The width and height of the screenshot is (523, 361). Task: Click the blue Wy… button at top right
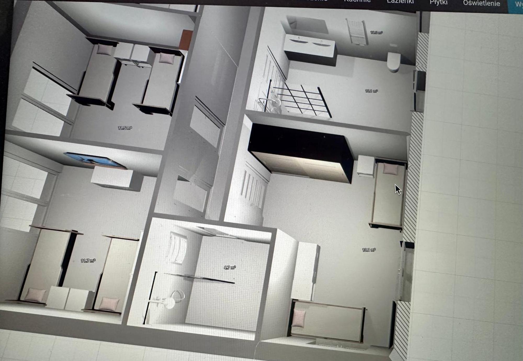pos(516,6)
